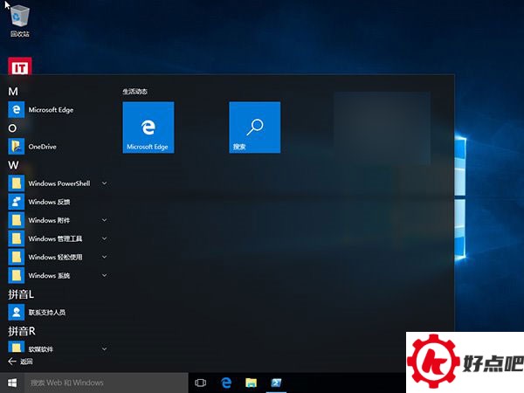Screen dimensions: 524x393
Task: Open the 联系支持人员 app icon
Action: 17,312
